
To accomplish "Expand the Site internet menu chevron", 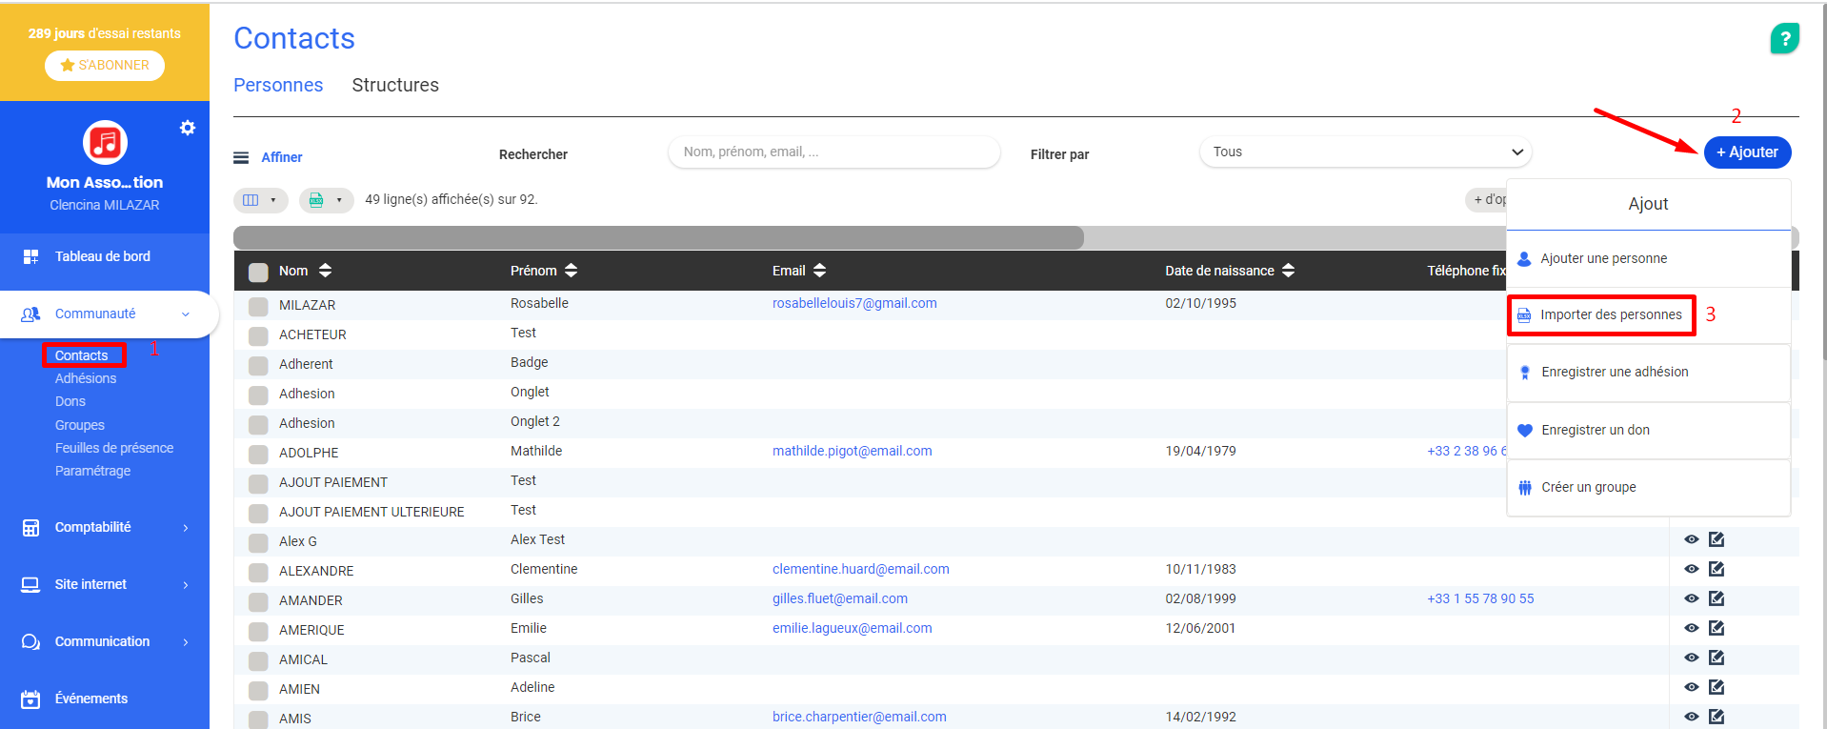I will coord(186,585).
